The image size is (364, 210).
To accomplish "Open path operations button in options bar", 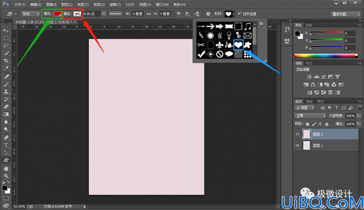I will tap(179, 14).
